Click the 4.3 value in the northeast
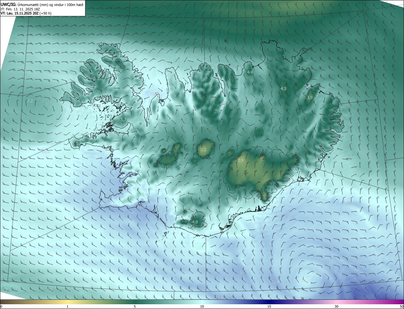 [x=283, y=88]
